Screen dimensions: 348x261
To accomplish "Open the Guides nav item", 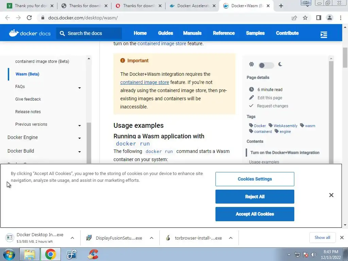I will (166, 33).
